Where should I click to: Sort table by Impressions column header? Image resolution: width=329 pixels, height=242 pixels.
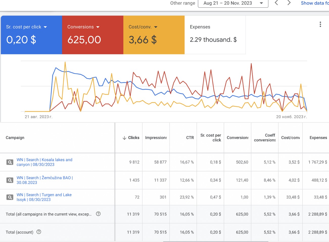pyautogui.click(x=156, y=138)
